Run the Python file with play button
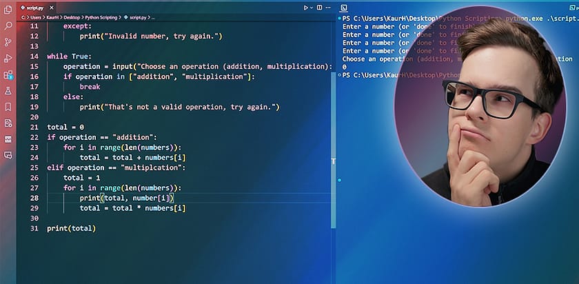579x284 pixels. pos(306,8)
